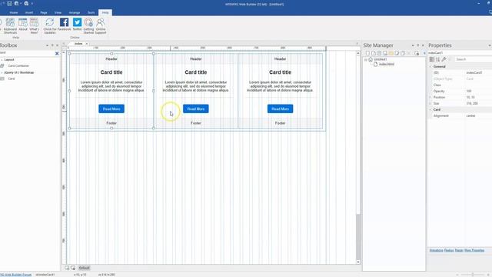The image size is (492, 277).
Task: Click the categorized view icon in Properties
Action: [x=432, y=59]
